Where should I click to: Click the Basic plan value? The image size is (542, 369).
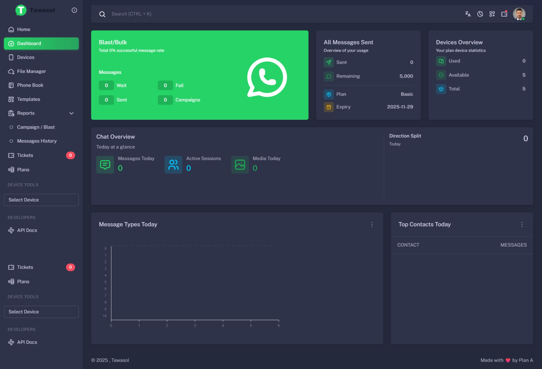point(407,94)
